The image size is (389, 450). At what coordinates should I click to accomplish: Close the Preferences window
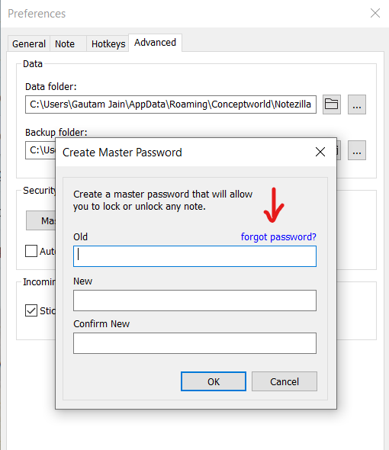pos(375,13)
